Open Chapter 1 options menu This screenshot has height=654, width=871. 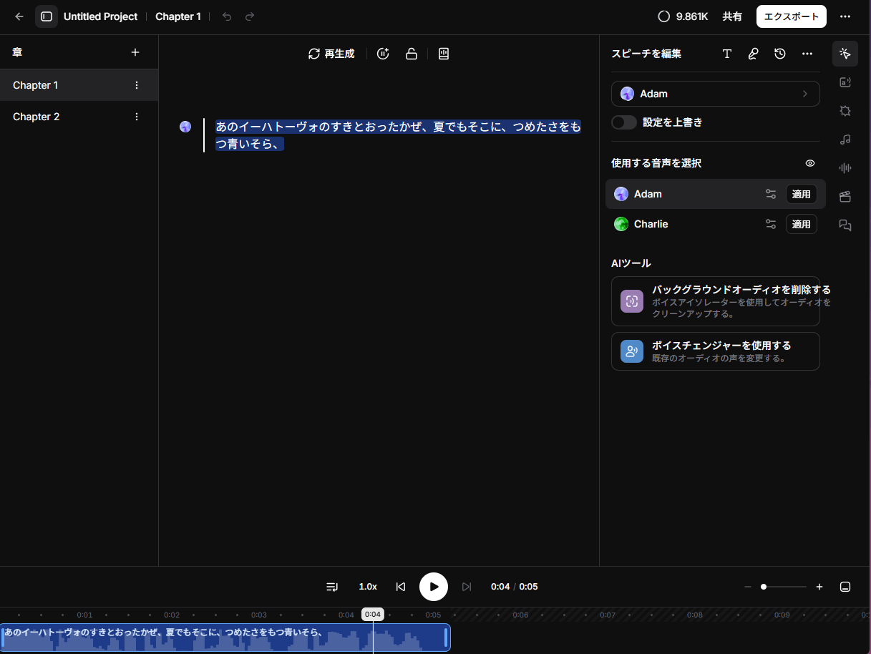coord(137,85)
